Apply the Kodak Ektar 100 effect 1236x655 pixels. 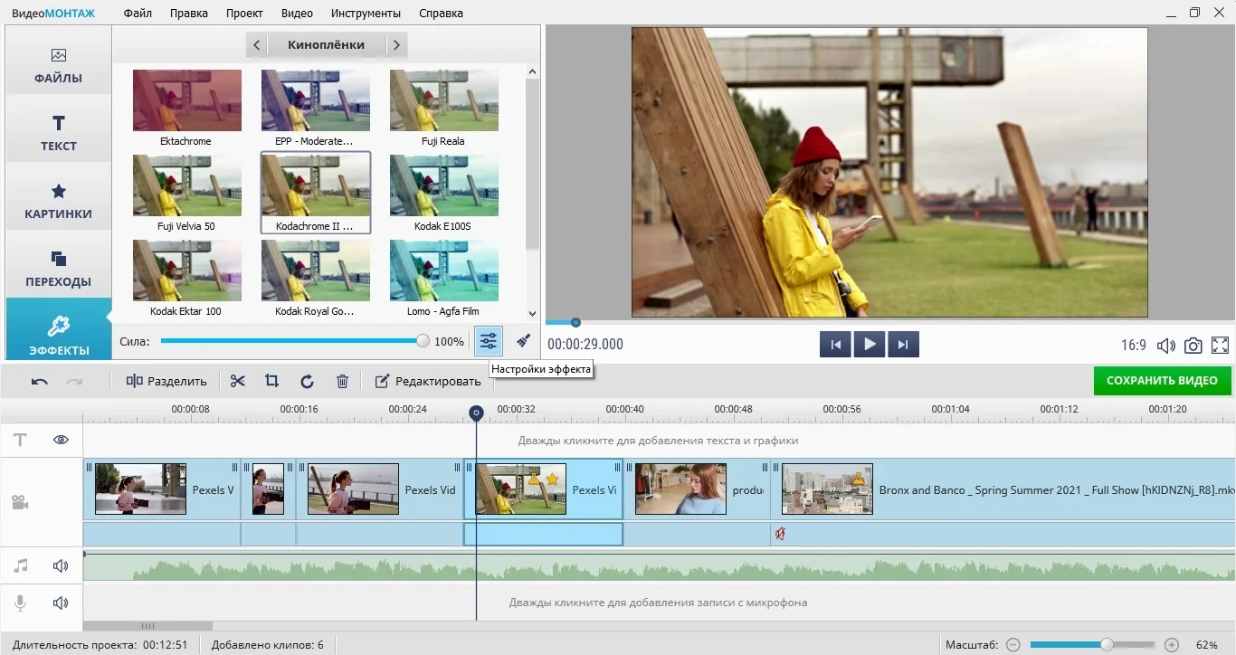tap(186, 278)
